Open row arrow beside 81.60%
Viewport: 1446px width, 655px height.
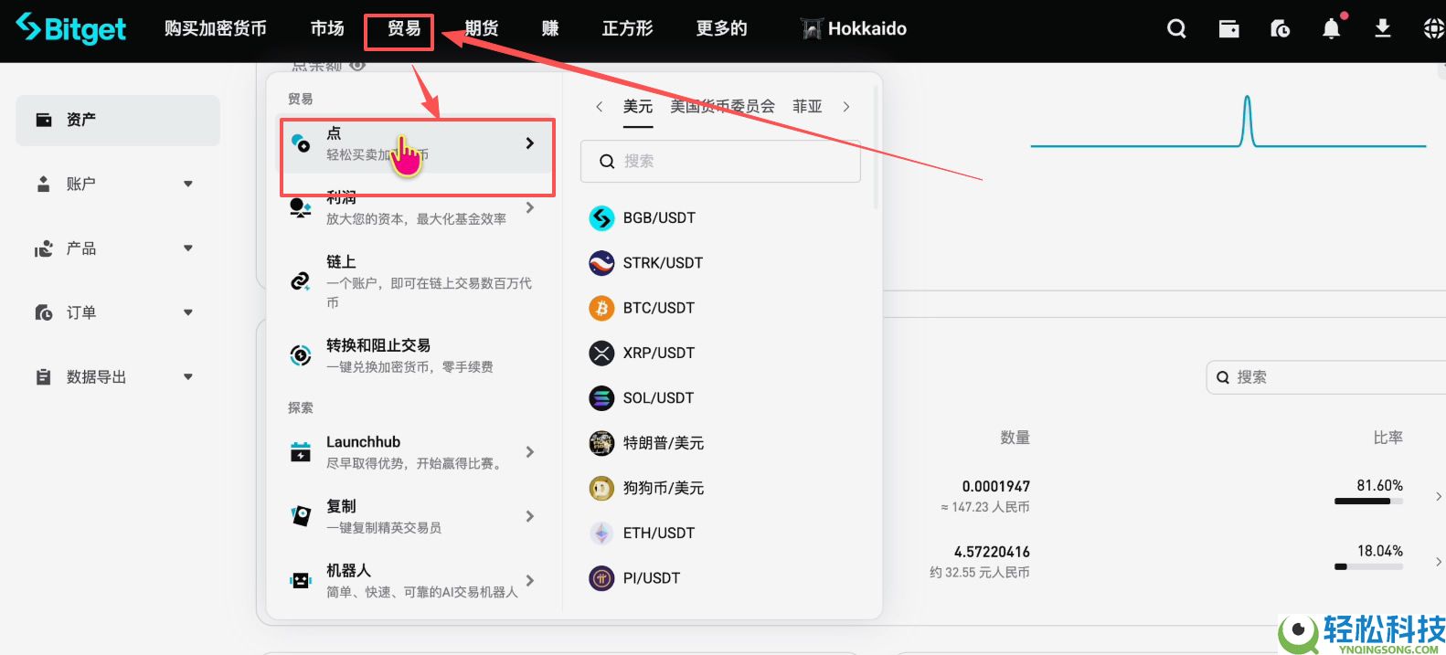(x=1439, y=497)
